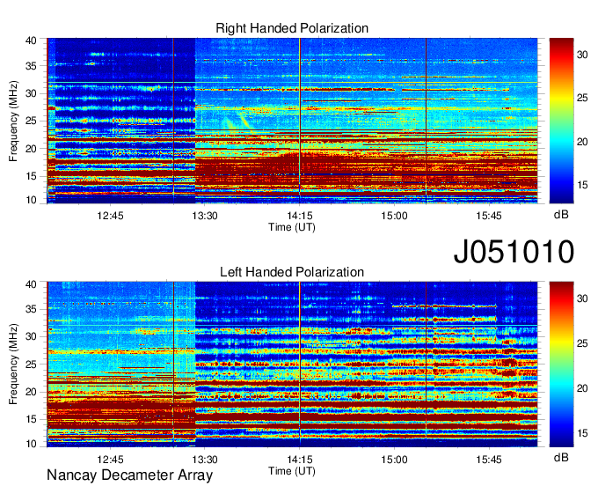Click the "20" frequency tick of left-handed plot
This screenshot has width=598, height=486.
[x=31, y=392]
